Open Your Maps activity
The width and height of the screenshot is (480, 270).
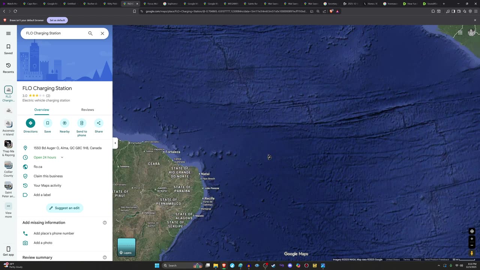(x=64, y=186)
